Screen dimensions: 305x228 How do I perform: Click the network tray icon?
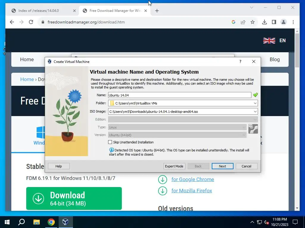tap(259, 222)
